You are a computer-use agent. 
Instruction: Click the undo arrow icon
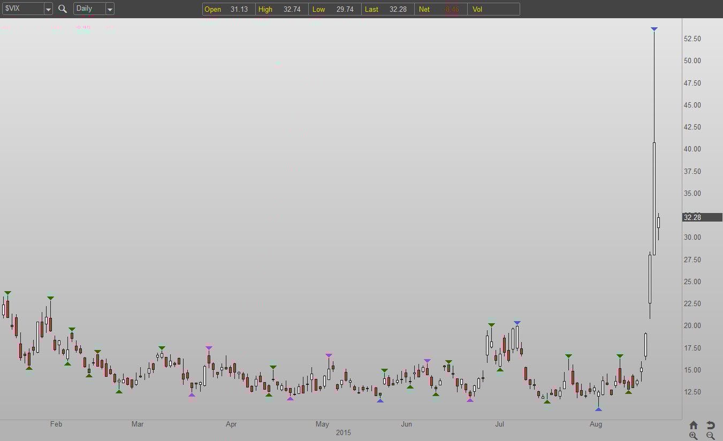[x=710, y=425]
